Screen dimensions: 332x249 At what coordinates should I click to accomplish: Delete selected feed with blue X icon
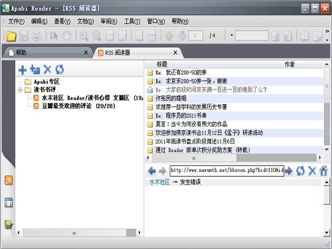[47, 70]
